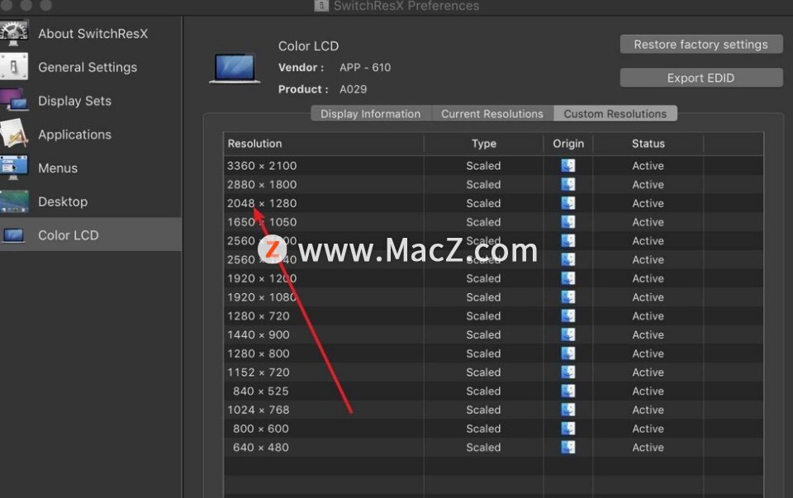Open Applications sidebar icon
793x498 pixels.
tap(14, 134)
